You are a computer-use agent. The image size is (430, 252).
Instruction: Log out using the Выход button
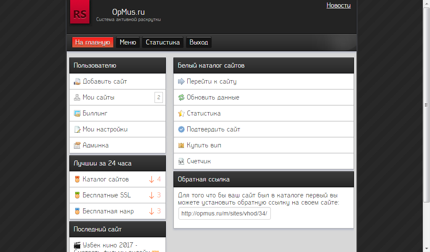(x=199, y=42)
